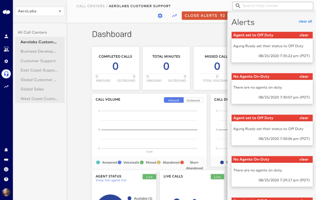Click the Live badge on Live Calls
The height and width of the screenshot is (200, 316).
pos(217,177)
